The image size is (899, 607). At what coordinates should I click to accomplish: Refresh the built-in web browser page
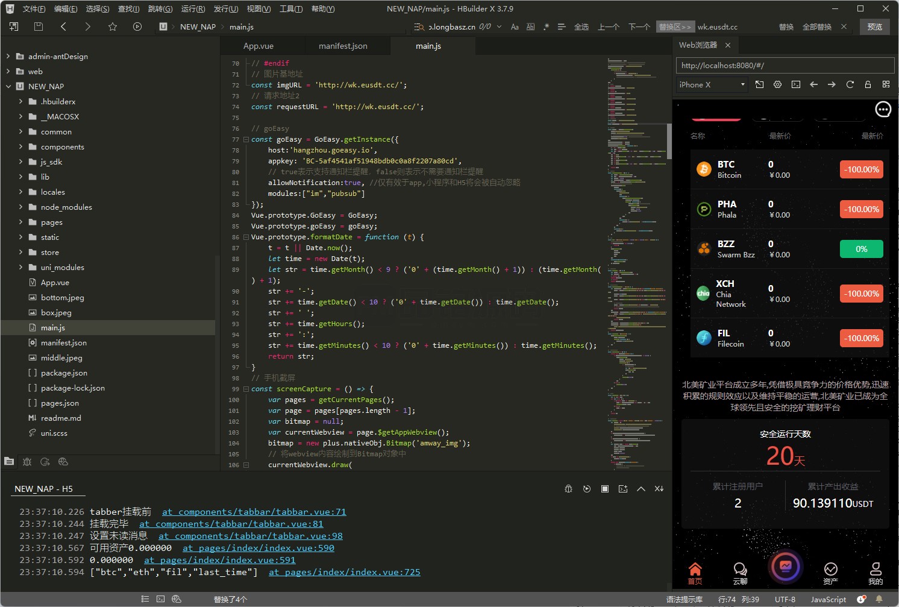click(850, 84)
